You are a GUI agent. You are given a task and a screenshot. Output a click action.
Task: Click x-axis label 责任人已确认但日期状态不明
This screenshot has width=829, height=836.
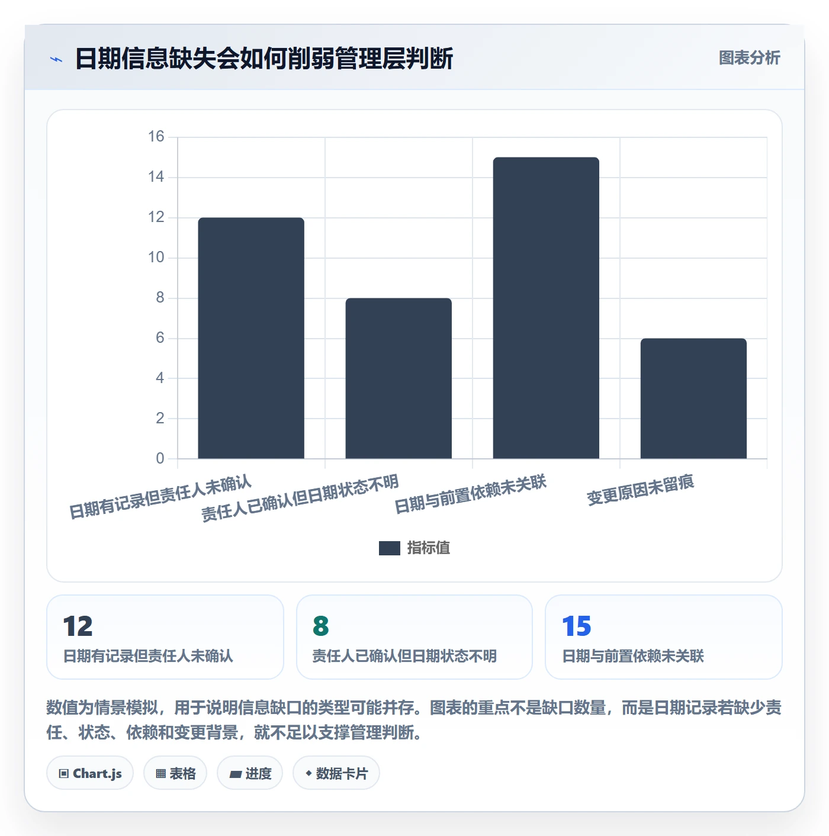click(300, 499)
